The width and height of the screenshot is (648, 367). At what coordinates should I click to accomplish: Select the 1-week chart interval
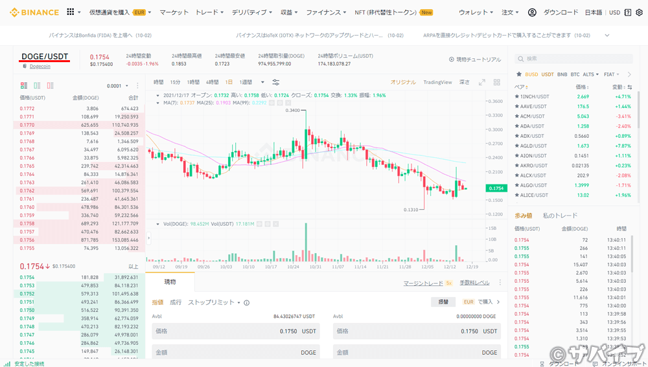246,82
